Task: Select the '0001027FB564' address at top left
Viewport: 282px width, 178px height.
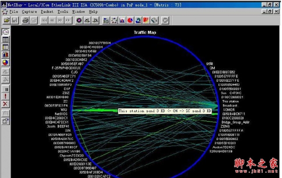Action: (100, 43)
